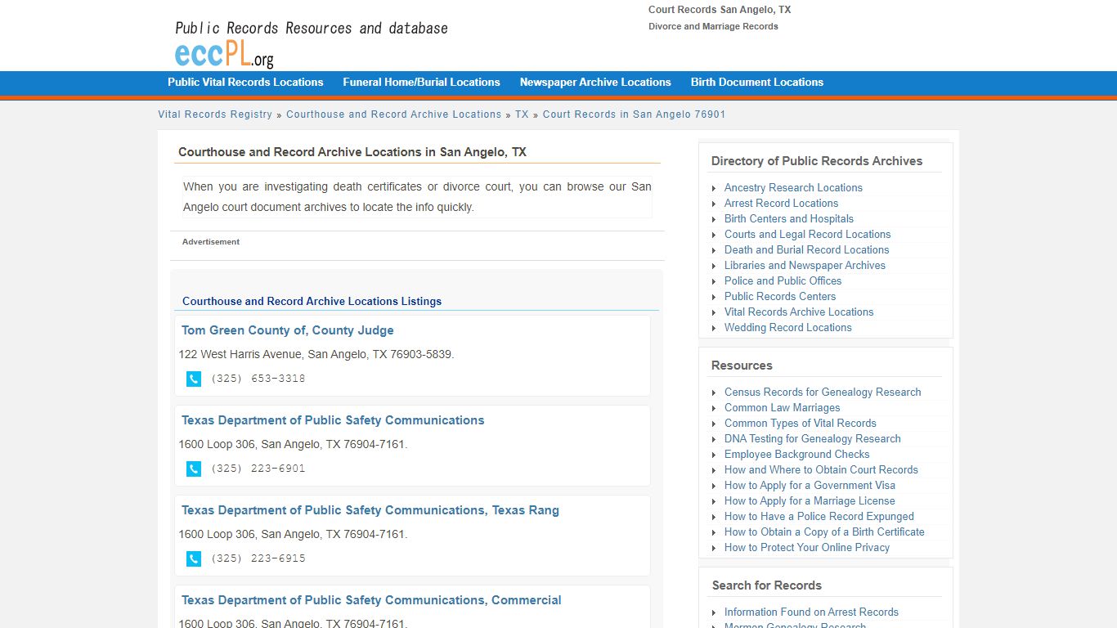The image size is (1117, 628).
Task: Open Employee Background Checks resource
Action: coord(797,455)
